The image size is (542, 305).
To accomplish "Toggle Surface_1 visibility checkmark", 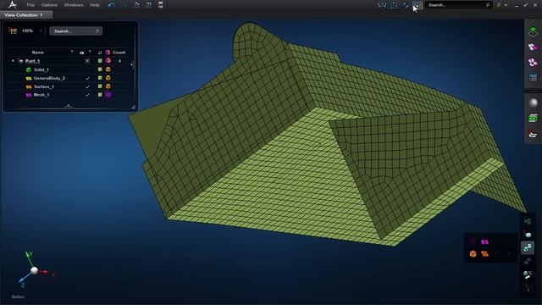I will (x=87, y=86).
